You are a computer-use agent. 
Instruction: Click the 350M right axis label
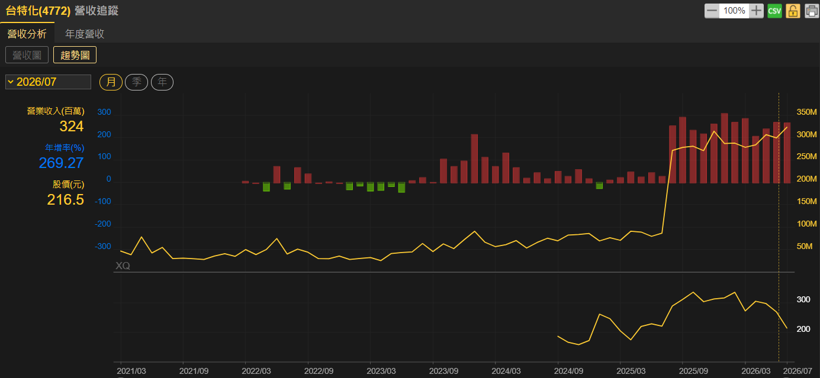click(x=806, y=112)
